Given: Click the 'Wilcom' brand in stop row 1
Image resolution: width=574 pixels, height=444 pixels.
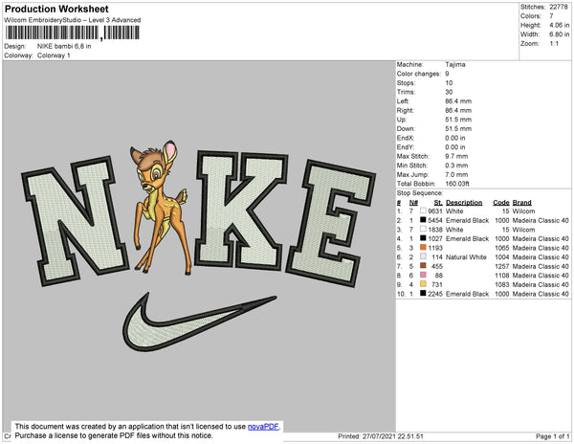Looking at the screenshot, I should pyautogui.click(x=523, y=211).
